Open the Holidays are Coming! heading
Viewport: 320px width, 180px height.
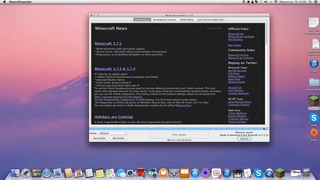click(114, 116)
